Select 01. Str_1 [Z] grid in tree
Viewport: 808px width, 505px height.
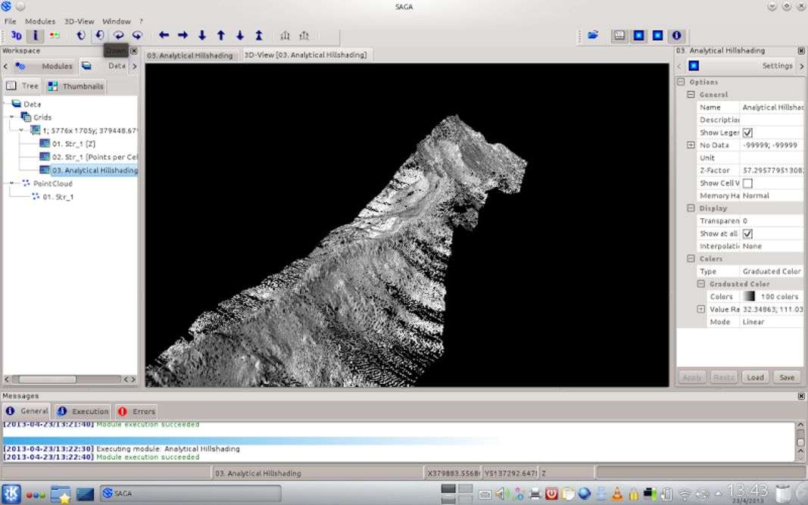73,144
